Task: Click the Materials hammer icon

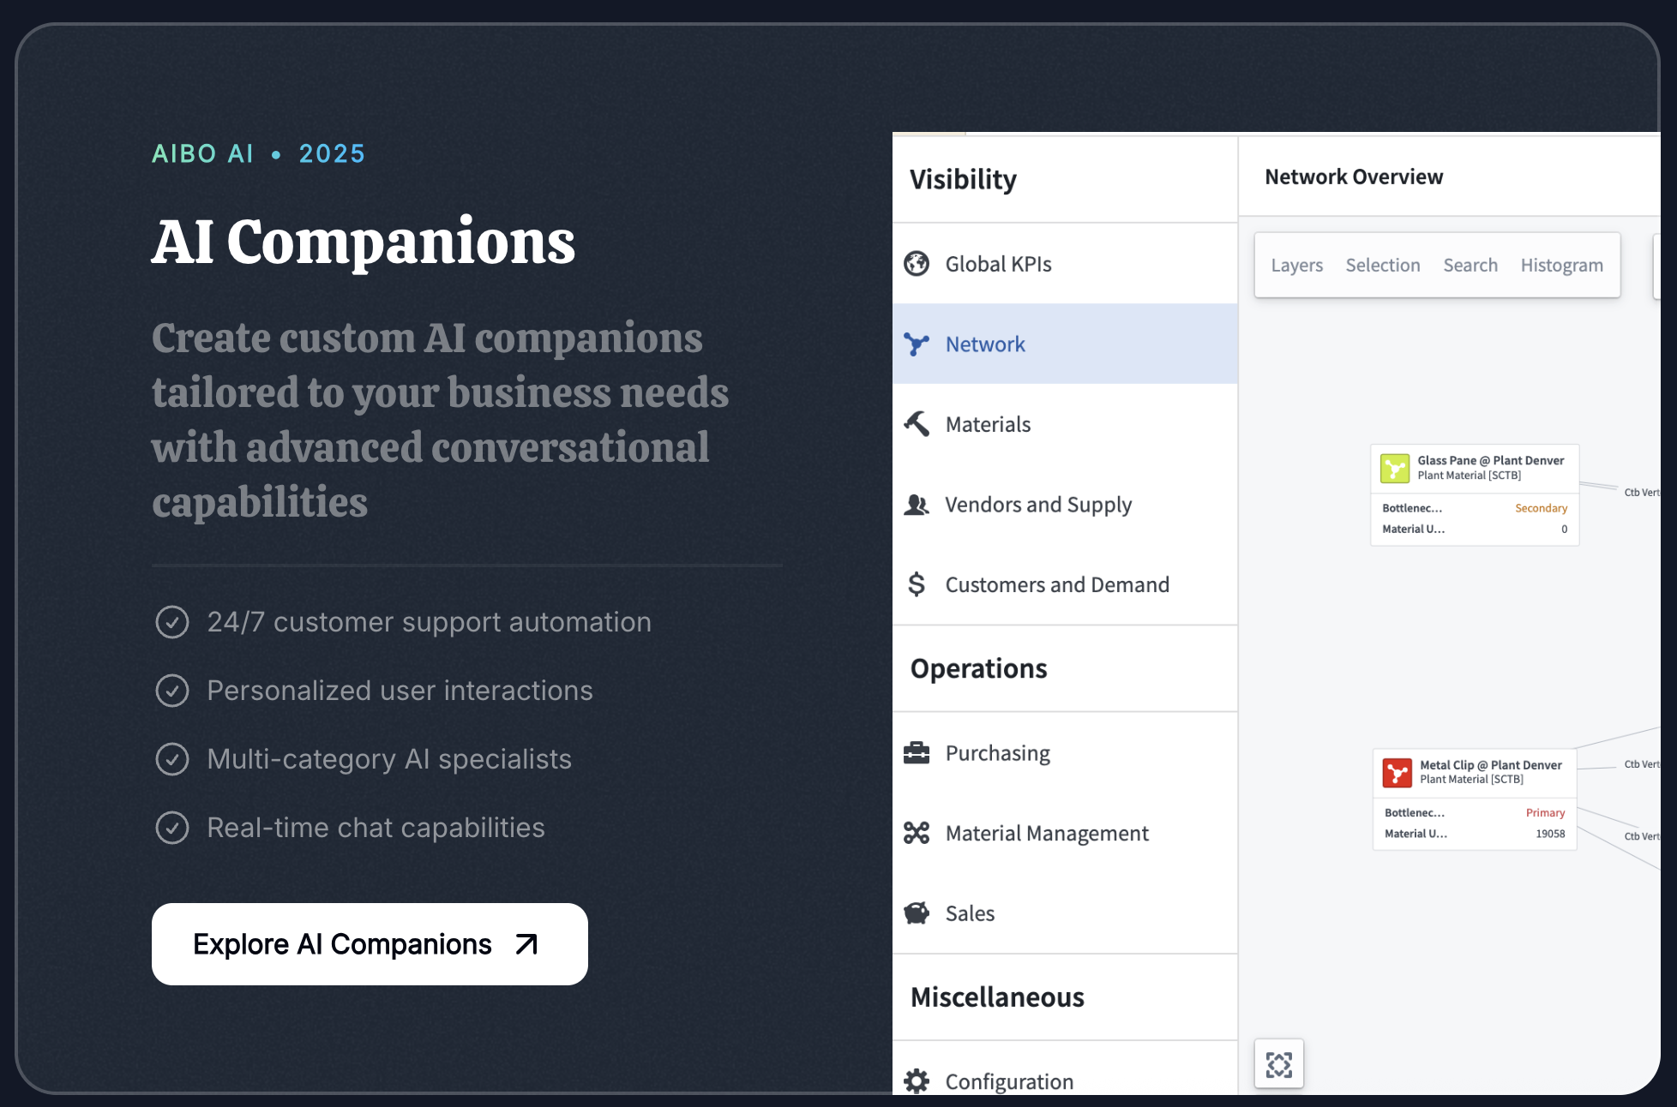Action: tap(917, 424)
